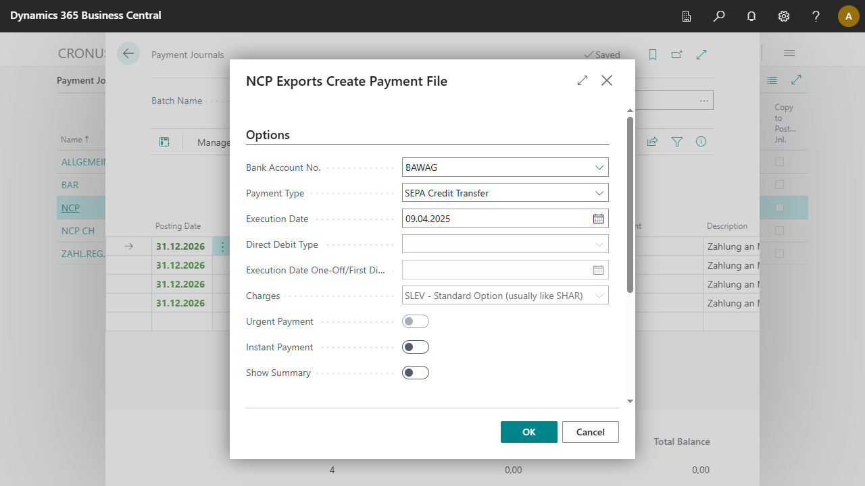Open row options for first 31.12.2026 line
This screenshot has height=486, width=865.
(222, 246)
